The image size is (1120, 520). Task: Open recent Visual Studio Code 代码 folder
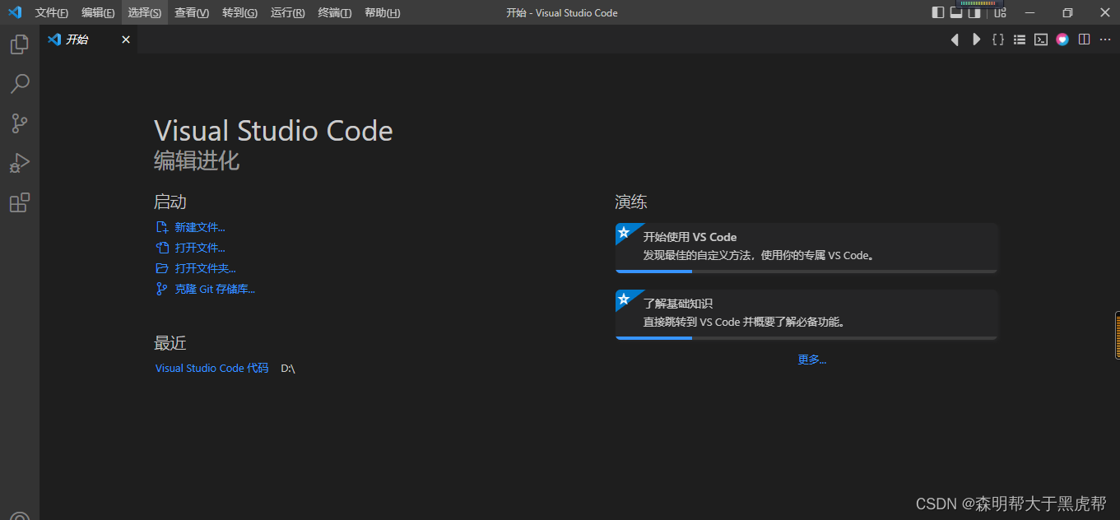[x=212, y=368]
